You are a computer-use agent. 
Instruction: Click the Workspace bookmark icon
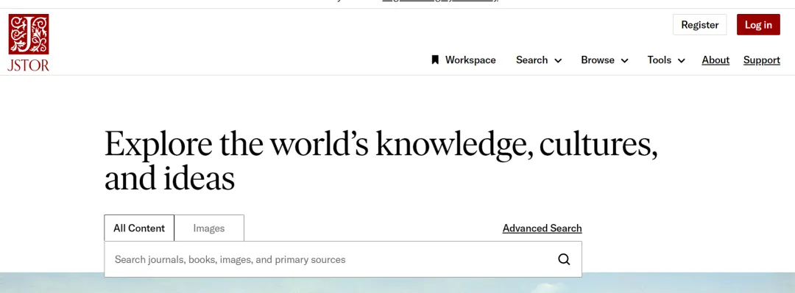(x=434, y=59)
